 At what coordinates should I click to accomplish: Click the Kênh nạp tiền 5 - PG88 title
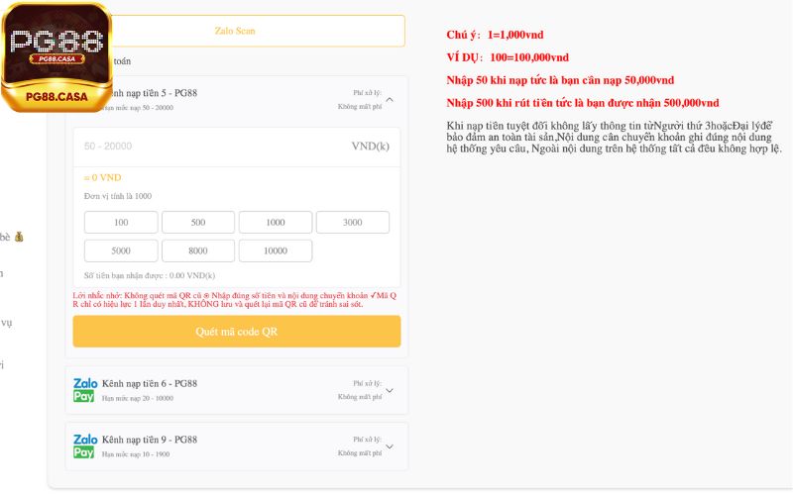[155, 93]
